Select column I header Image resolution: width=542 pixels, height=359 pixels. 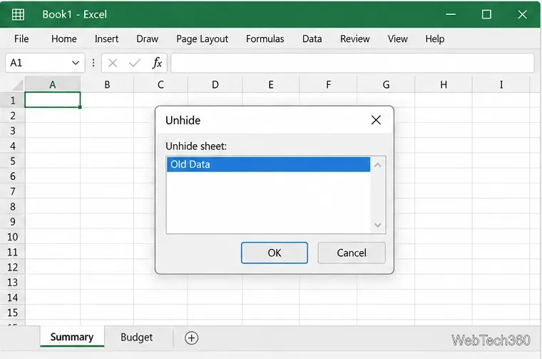coord(501,85)
